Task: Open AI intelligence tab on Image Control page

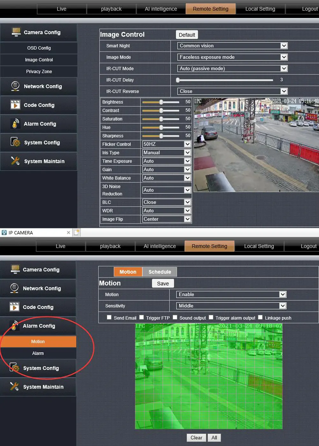Action: point(161,9)
